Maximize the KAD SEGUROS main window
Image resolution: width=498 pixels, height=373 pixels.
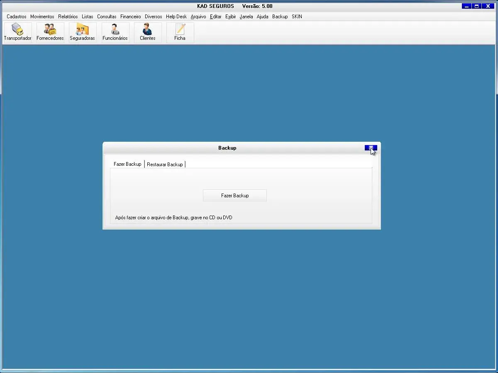click(477, 6)
